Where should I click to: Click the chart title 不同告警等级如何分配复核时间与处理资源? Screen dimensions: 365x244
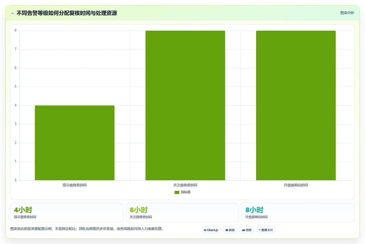[x=67, y=13]
